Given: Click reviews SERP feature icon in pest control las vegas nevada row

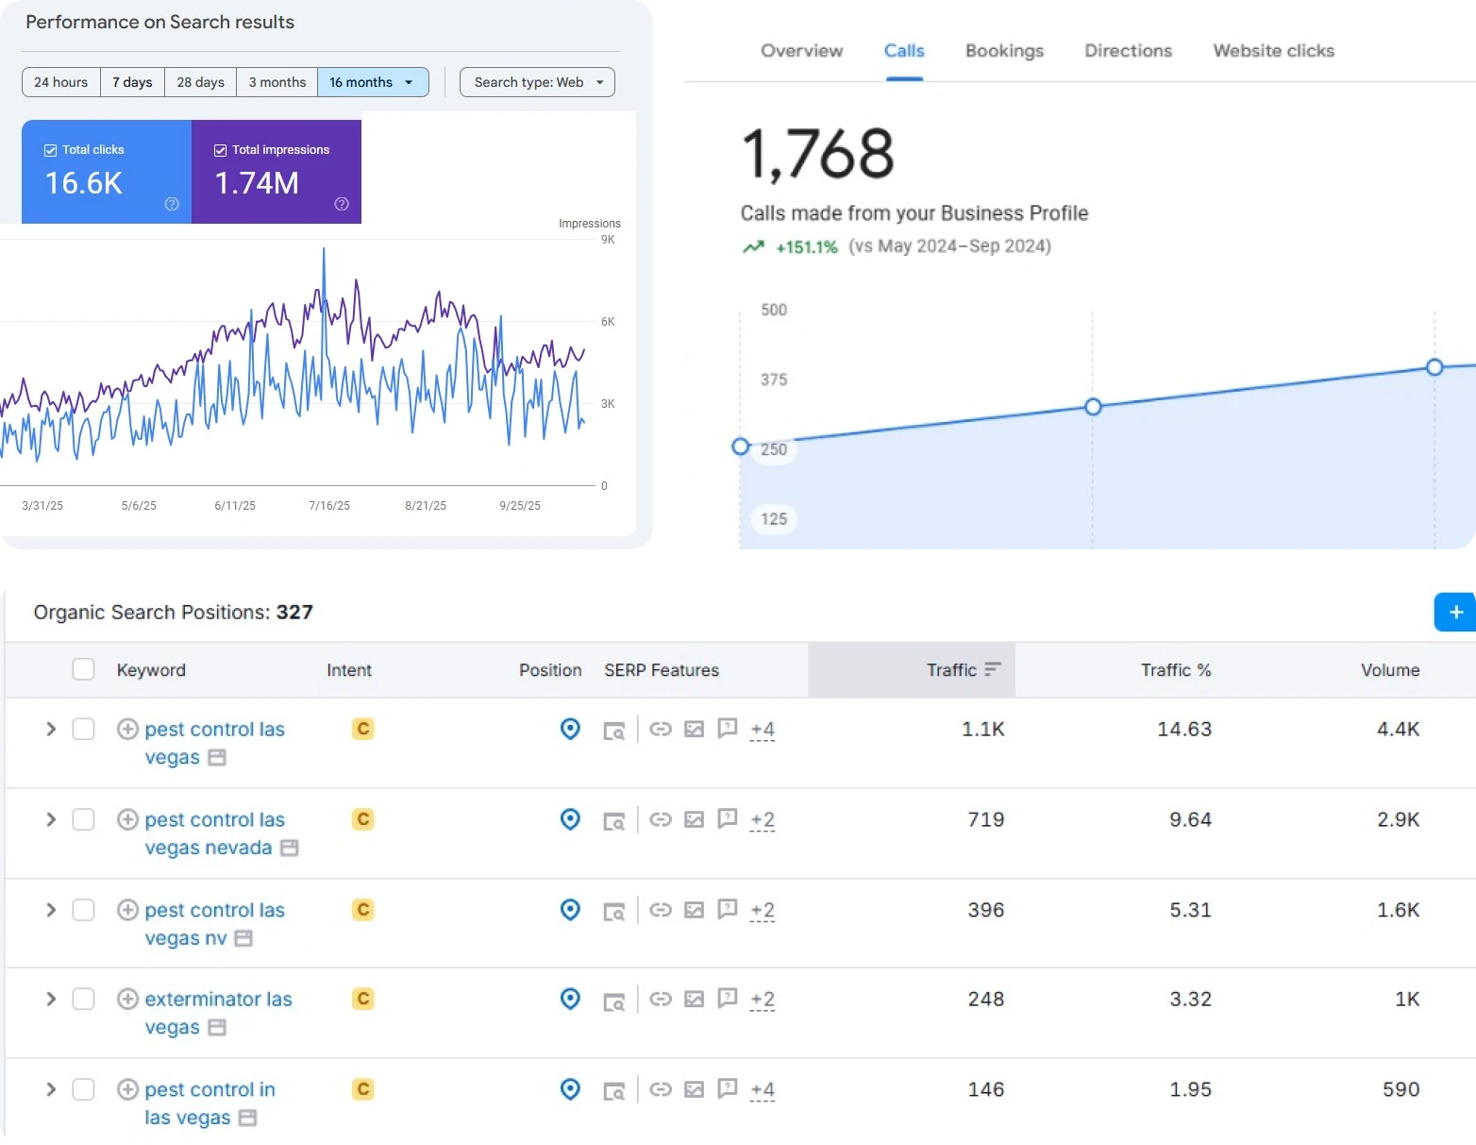Looking at the screenshot, I should [x=728, y=819].
